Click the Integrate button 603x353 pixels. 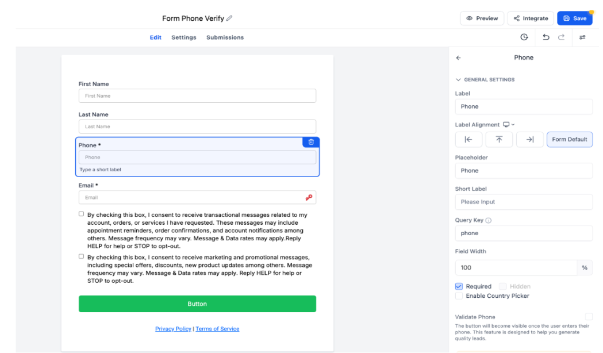(531, 18)
